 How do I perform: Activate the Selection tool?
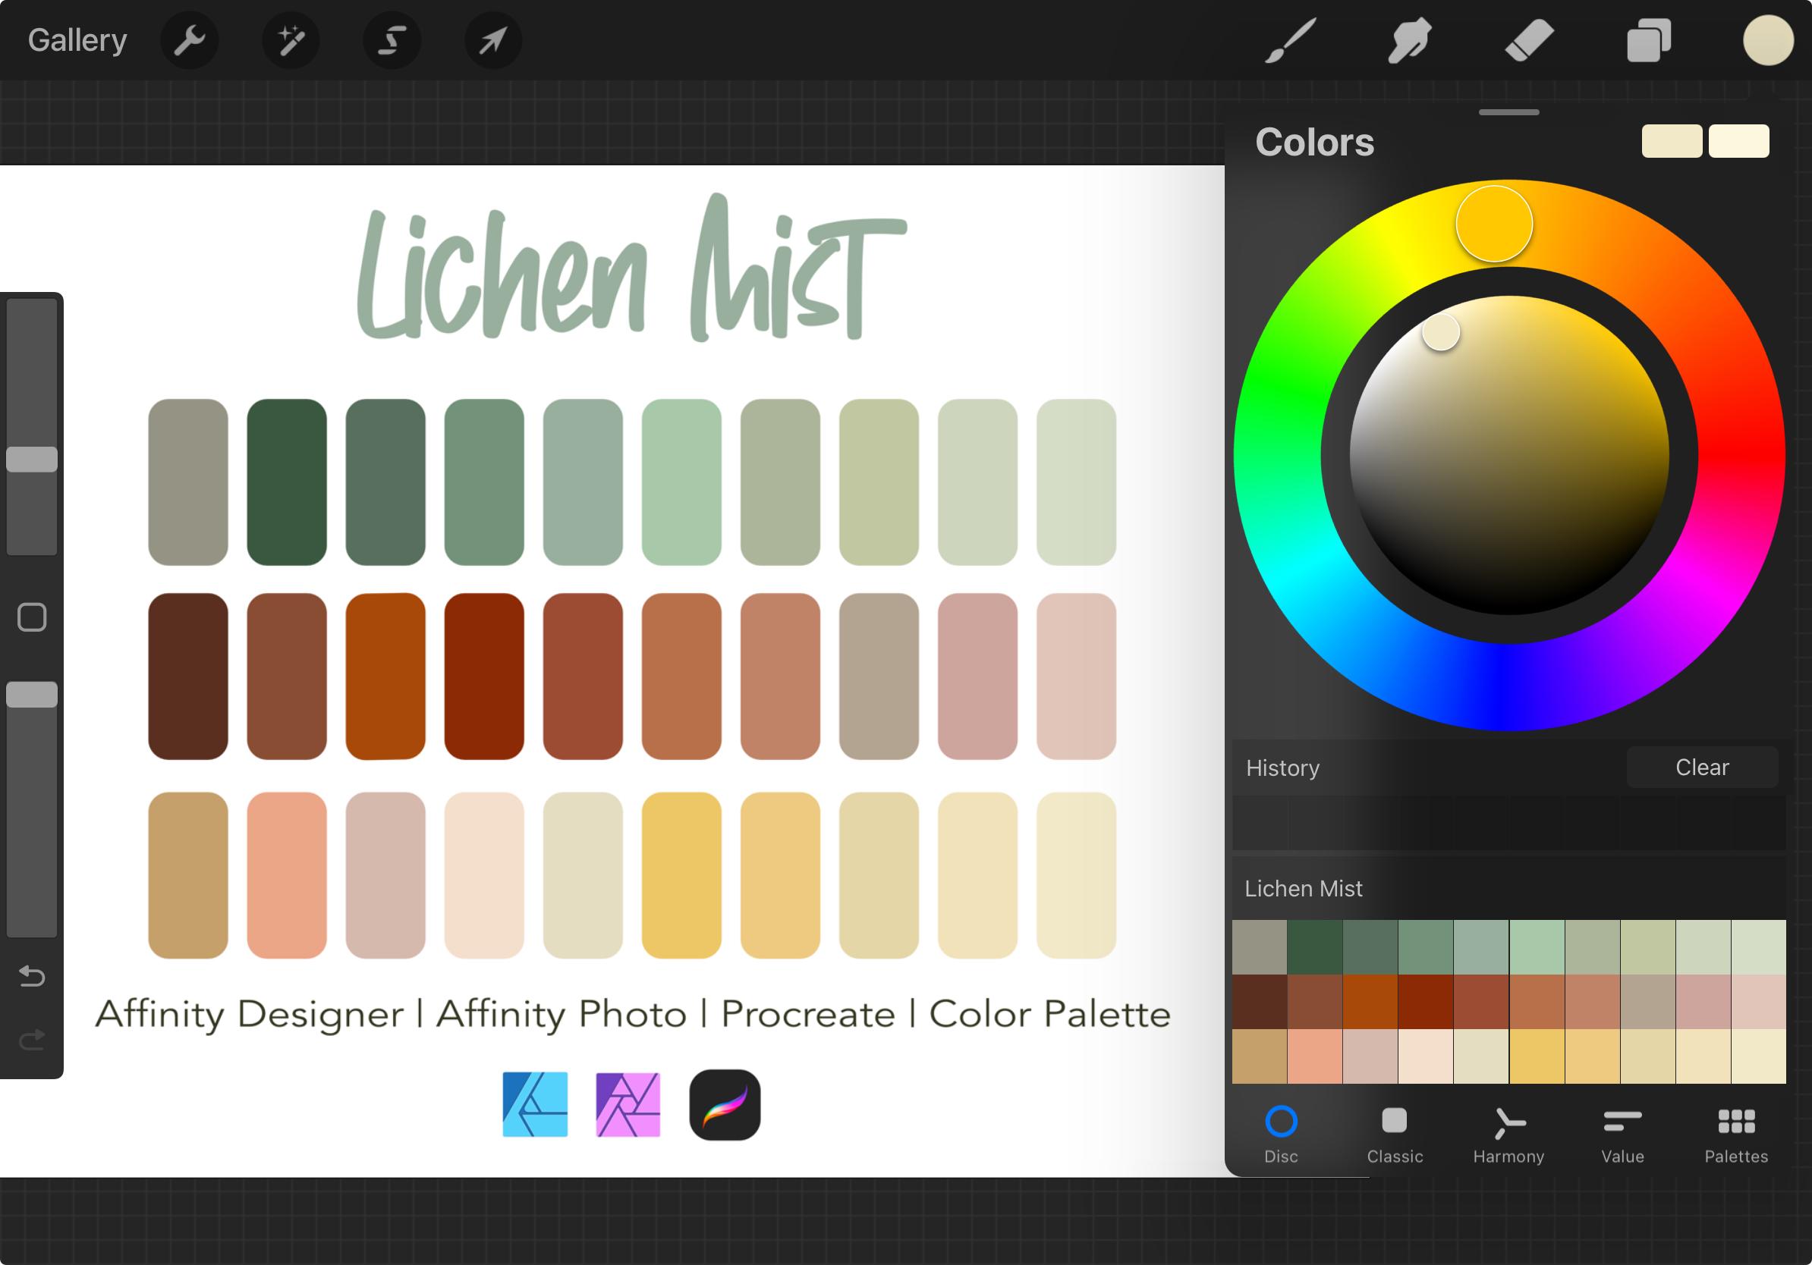[x=392, y=40]
